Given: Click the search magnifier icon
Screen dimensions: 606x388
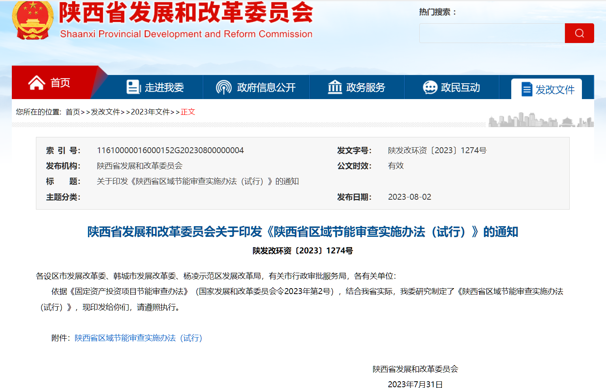Looking at the screenshot, I should 579,33.
